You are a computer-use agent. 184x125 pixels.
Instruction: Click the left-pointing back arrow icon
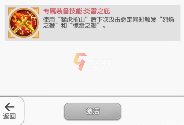[9, 107]
